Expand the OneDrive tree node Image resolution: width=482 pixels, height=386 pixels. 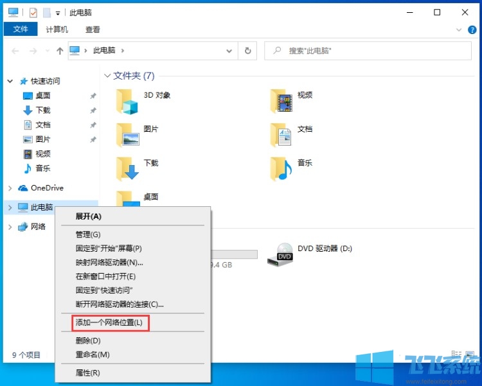click(10, 188)
